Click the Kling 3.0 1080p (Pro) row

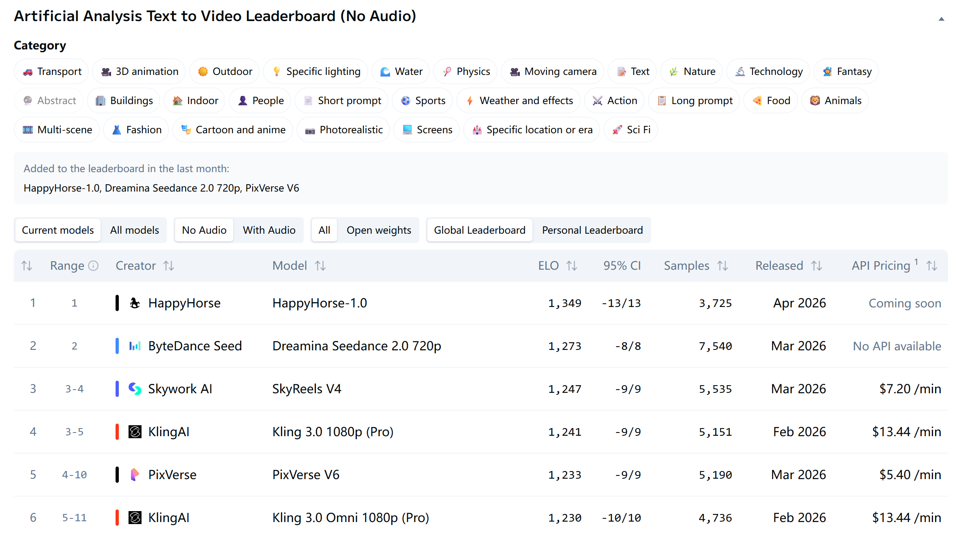point(332,432)
